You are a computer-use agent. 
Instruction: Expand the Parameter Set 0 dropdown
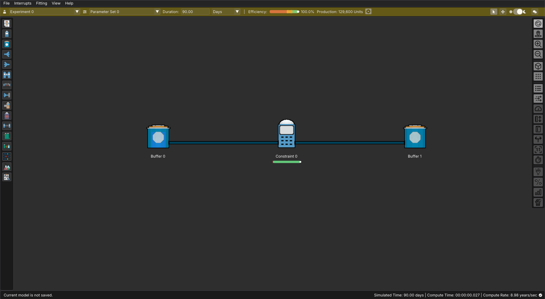pos(124,12)
